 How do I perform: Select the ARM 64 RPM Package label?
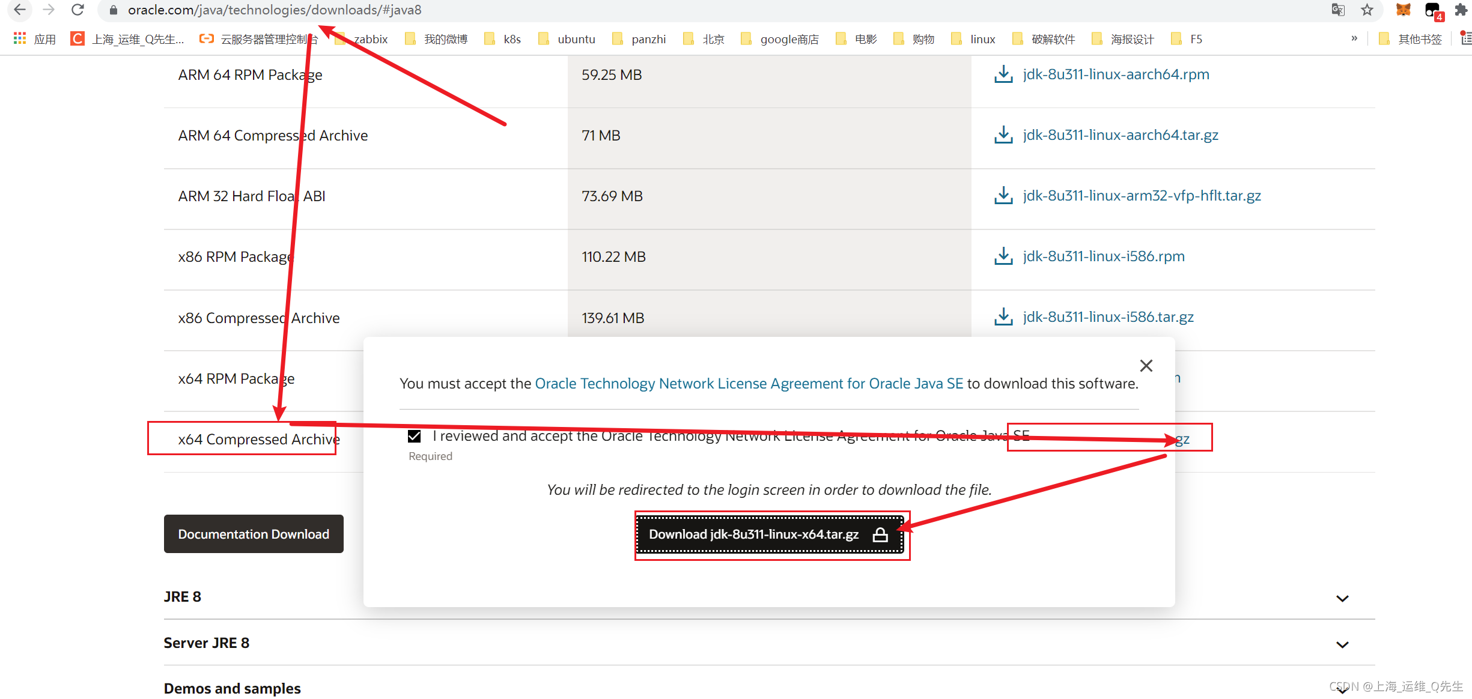tap(250, 75)
